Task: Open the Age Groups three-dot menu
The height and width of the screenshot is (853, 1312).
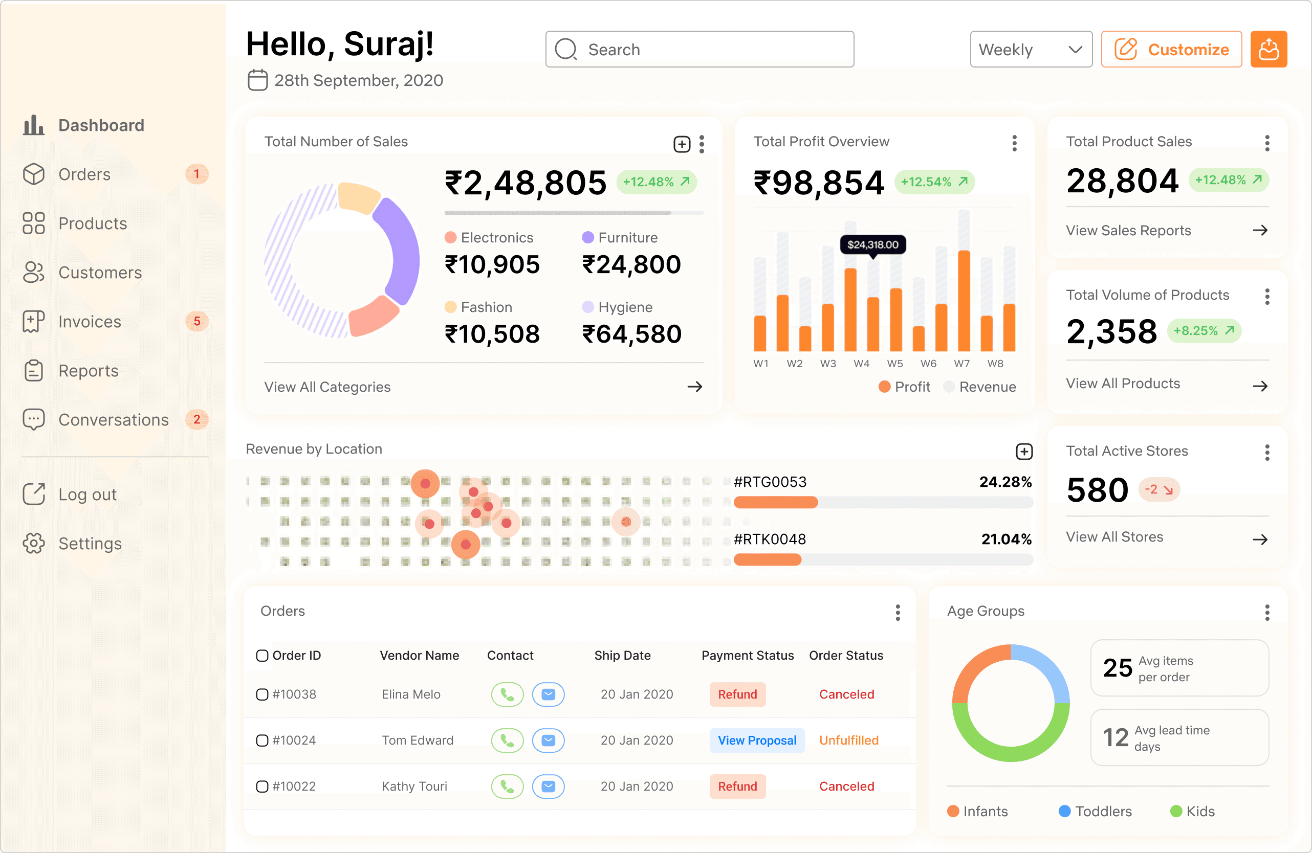Action: click(x=1267, y=612)
